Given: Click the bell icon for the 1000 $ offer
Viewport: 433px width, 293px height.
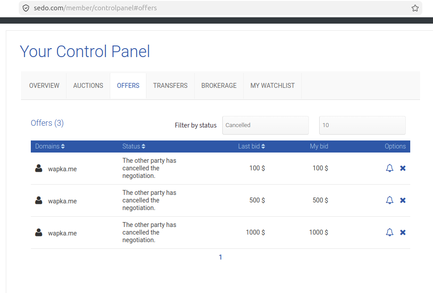Looking at the screenshot, I should click(389, 232).
